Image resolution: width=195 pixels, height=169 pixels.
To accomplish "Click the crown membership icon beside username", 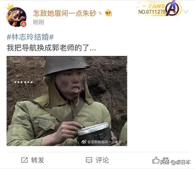I will [x=108, y=13].
